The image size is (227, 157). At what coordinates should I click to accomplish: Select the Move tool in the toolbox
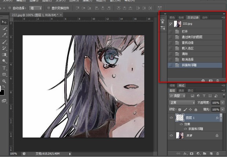tap(4, 22)
